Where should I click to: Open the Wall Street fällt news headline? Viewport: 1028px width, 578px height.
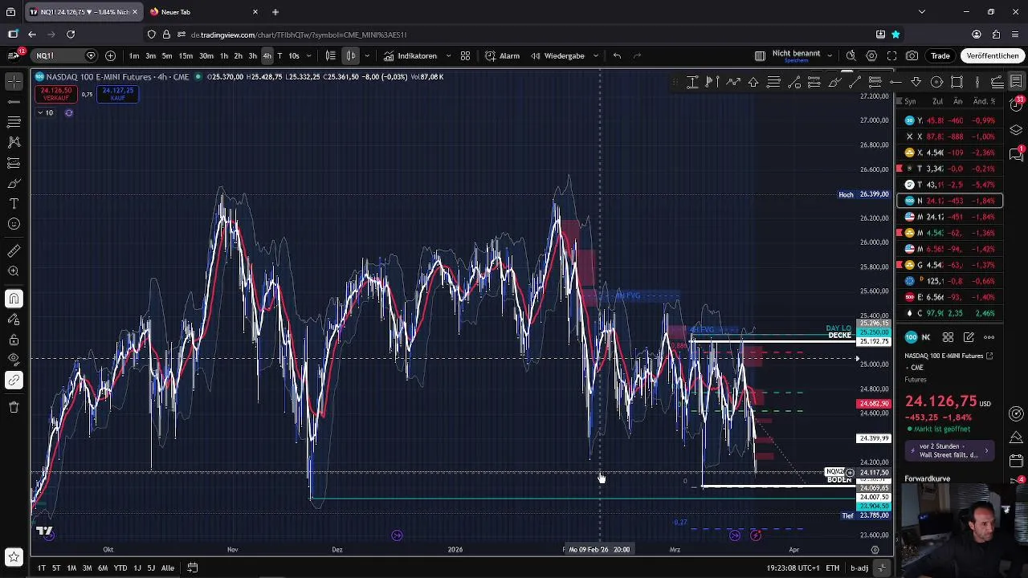click(949, 451)
